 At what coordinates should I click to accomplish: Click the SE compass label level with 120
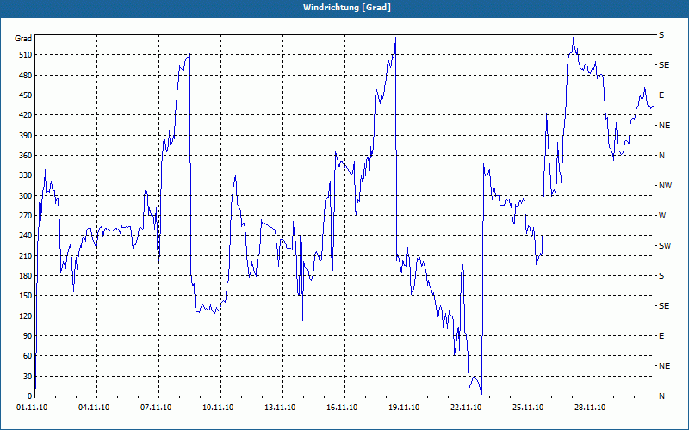[x=664, y=306]
